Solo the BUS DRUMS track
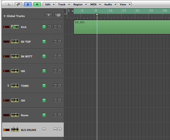The width and height of the screenshot is (170, 140). point(59,130)
